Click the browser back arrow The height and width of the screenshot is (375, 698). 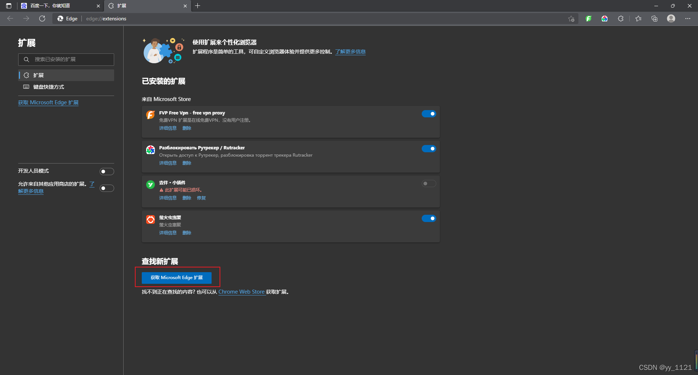click(10, 19)
